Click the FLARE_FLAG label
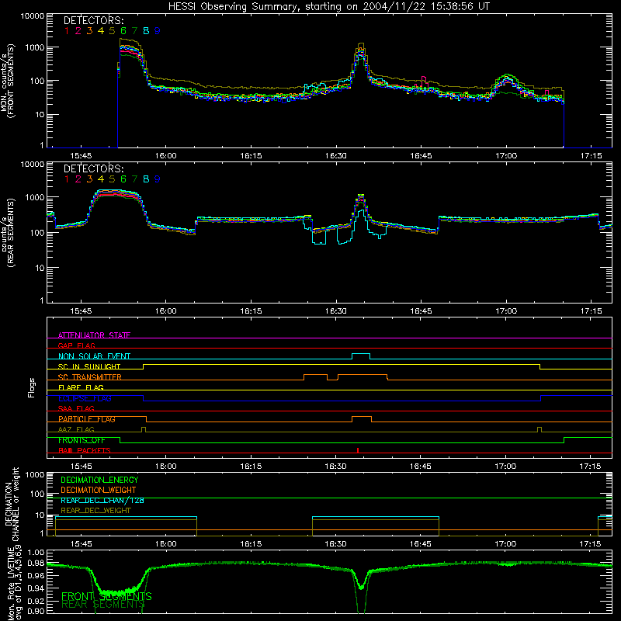This screenshot has width=621, height=621. pyautogui.click(x=81, y=387)
